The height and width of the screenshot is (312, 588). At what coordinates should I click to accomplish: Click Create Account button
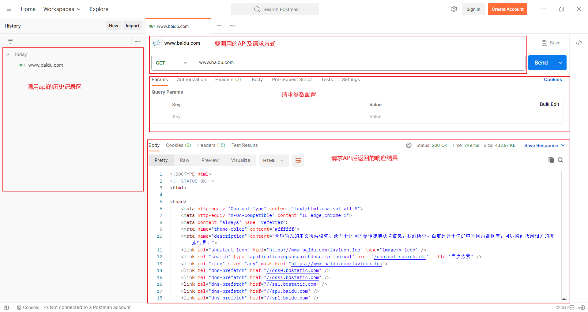[507, 9]
